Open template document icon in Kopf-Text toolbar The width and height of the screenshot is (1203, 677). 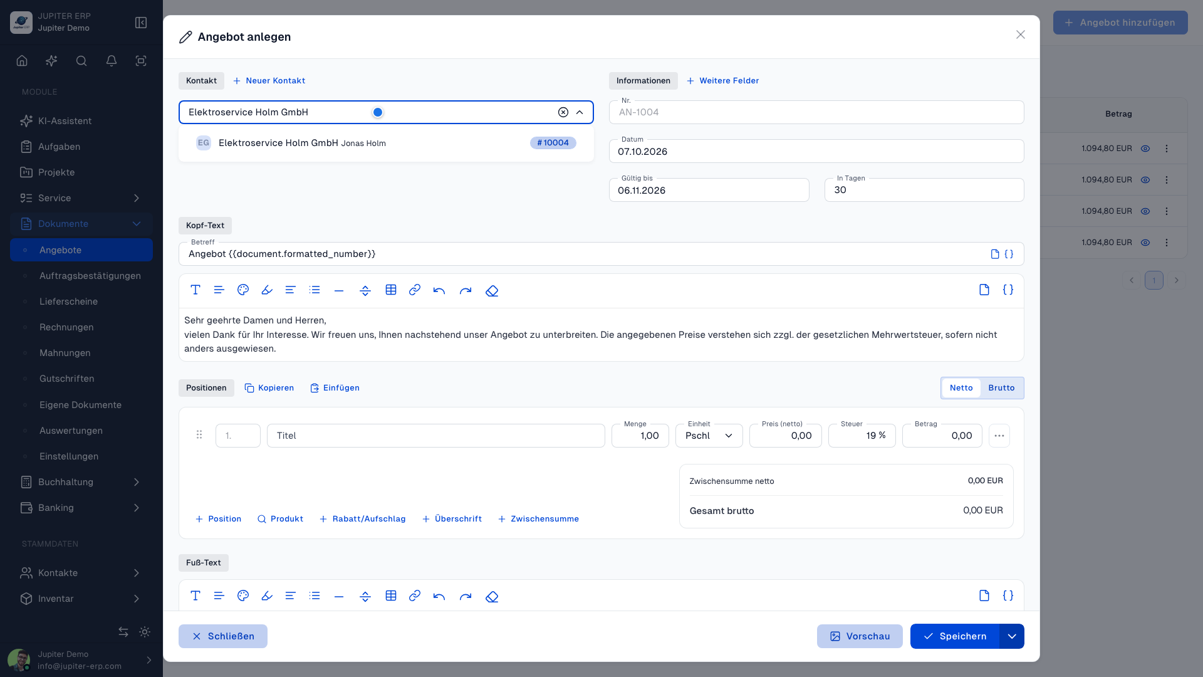coord(984,290)
